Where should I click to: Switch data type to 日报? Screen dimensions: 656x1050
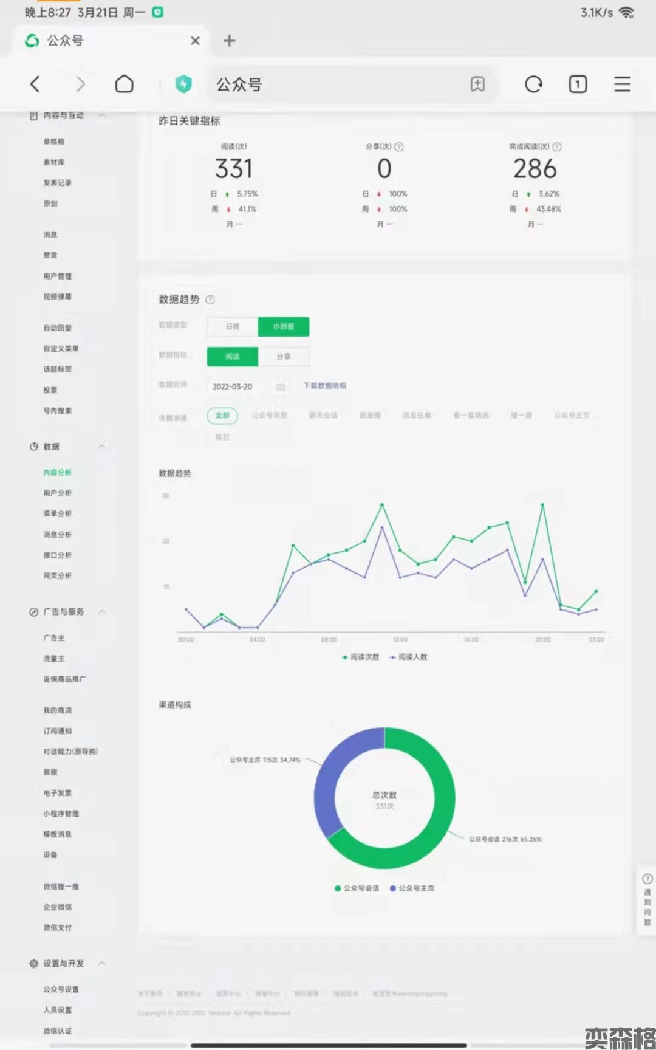233,327
